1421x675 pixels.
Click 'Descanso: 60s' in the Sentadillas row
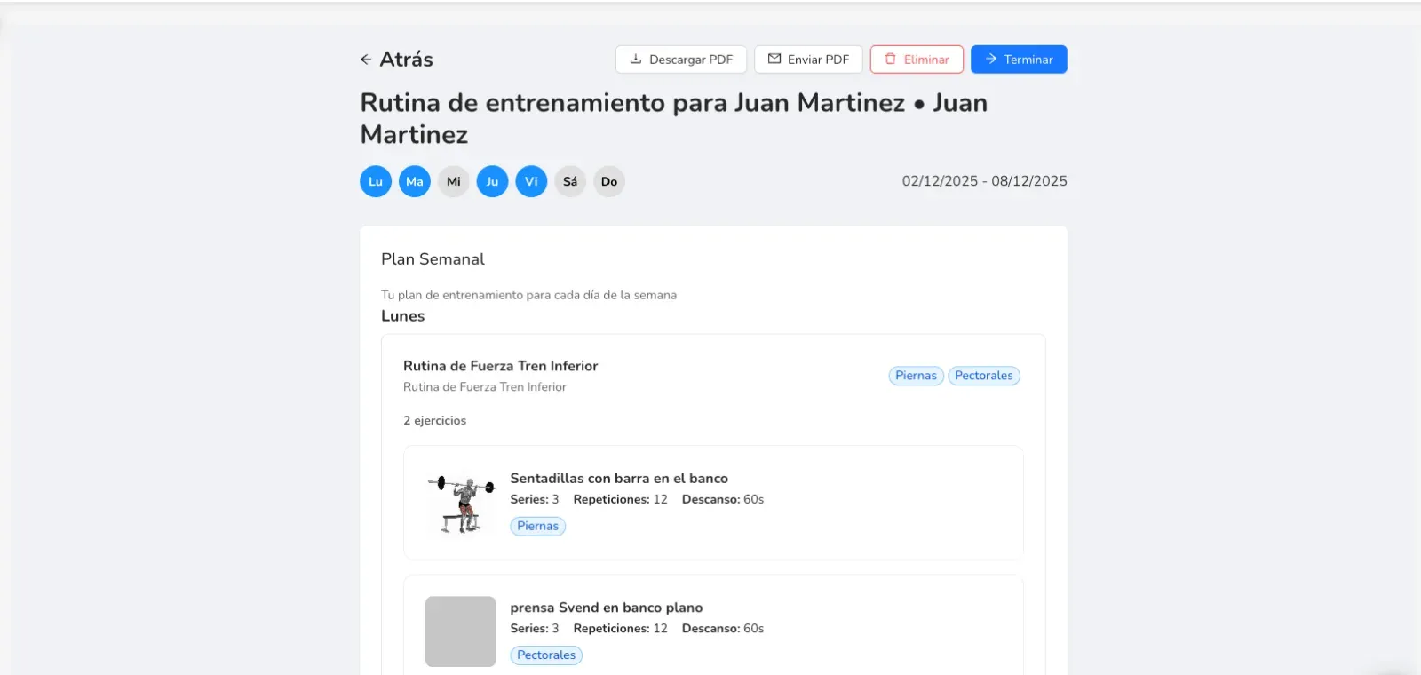point(723,499)
